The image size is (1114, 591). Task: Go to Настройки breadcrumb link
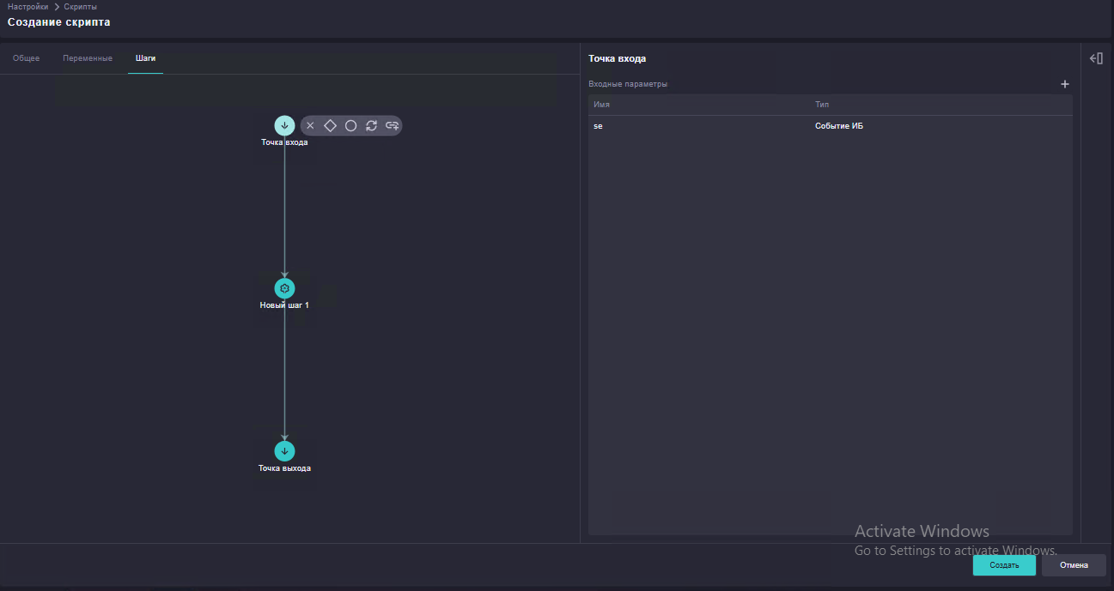click(28, 6)
